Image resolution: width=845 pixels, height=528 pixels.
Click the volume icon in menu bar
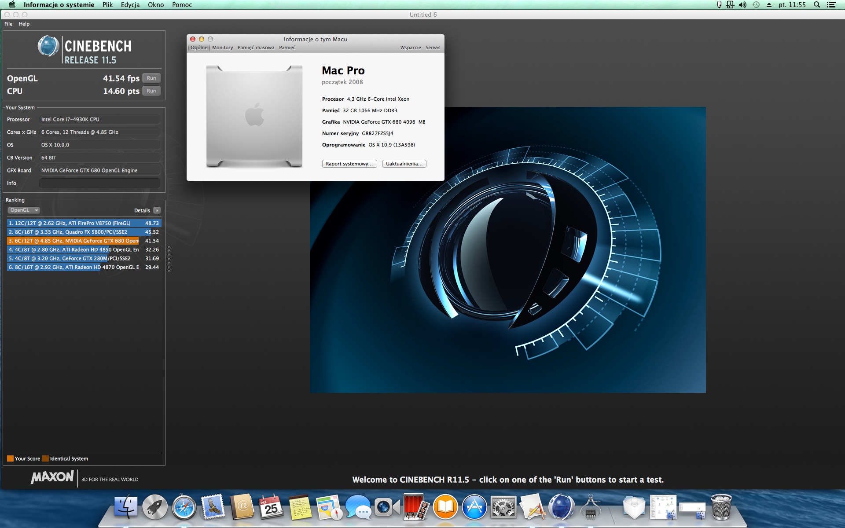[742, 5]
